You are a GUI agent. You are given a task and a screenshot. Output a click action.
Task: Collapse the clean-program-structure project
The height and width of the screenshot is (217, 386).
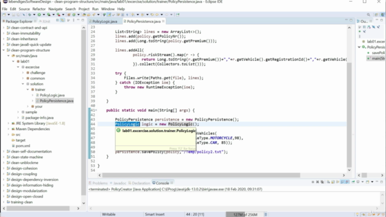4,50
